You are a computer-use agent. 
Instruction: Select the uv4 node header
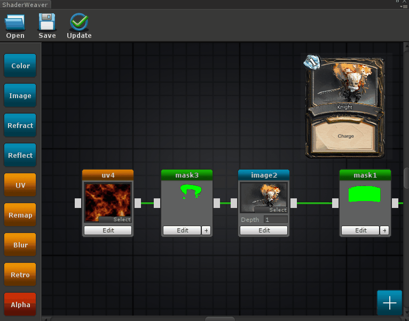pos(108,175)
